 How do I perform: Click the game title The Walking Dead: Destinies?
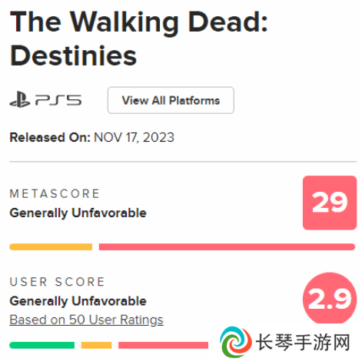[x=138, y=39]
